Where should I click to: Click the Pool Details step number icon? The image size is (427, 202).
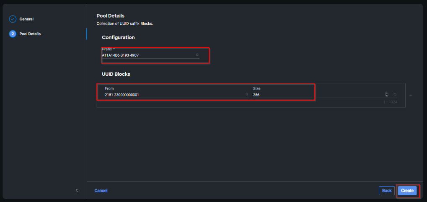click(13, 34)
